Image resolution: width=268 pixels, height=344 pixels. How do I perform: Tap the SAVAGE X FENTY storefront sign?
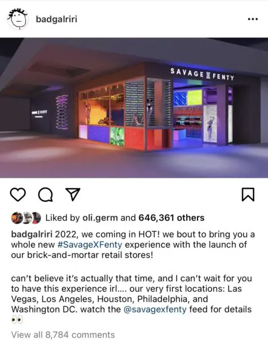click(x=202, y=75)
